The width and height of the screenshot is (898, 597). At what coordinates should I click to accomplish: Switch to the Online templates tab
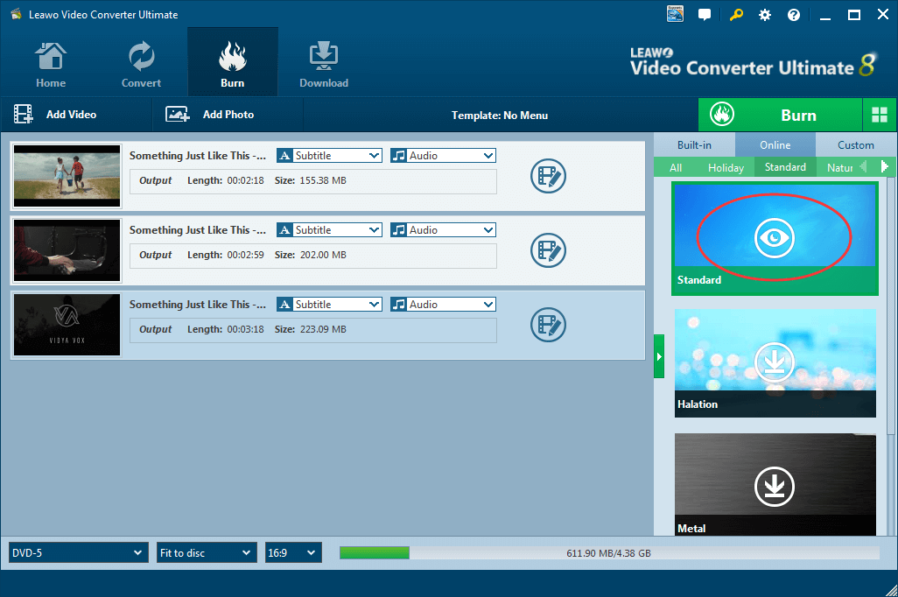coord(775,145)
